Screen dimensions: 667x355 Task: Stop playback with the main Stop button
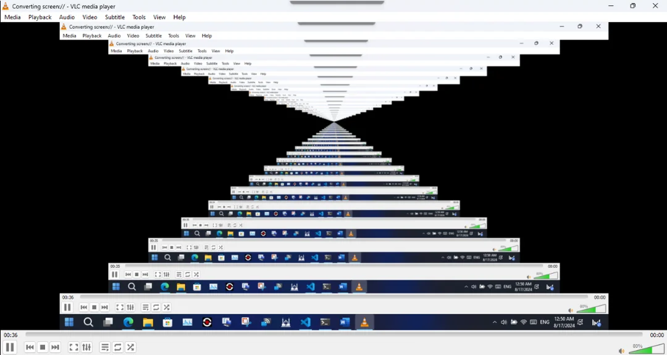tap(43, 348)
